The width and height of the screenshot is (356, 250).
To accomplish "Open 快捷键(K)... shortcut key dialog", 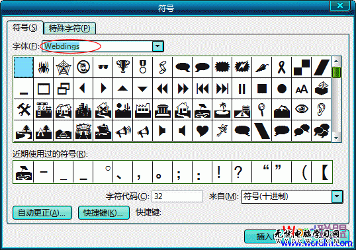I will click(103, 213).
